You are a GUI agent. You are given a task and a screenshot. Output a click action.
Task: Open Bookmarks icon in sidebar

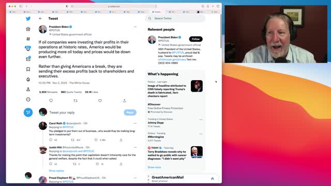(28, 69)
